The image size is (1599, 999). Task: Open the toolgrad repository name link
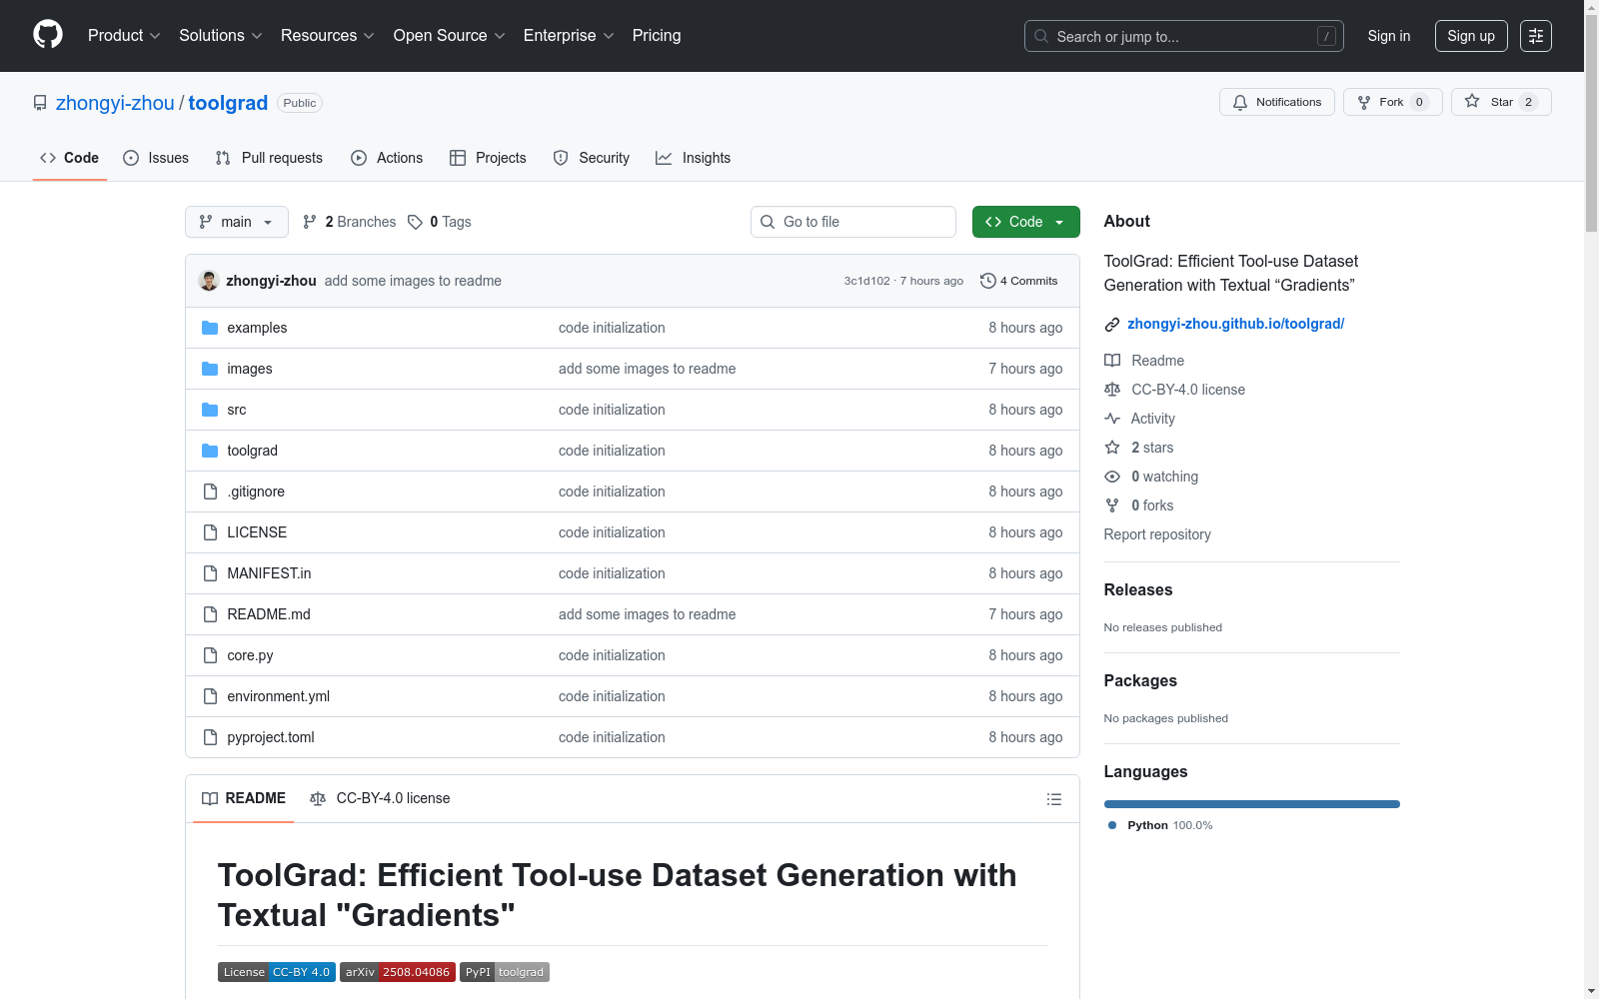[x=228, y=103]
